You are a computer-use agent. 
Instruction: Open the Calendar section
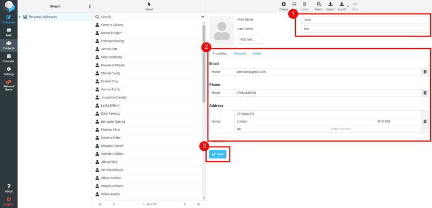[9, 58]
